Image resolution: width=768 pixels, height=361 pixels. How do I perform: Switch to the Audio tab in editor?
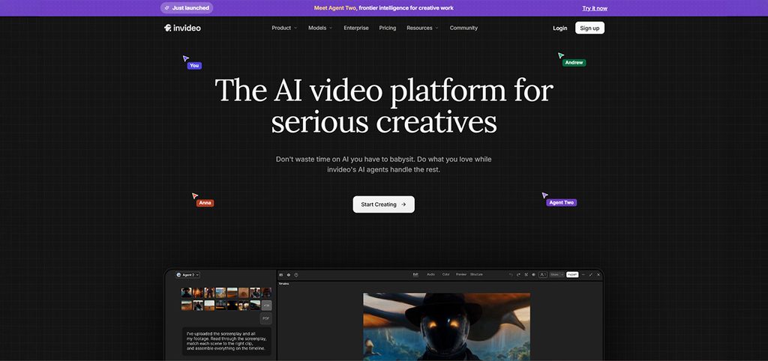[430, 274]
